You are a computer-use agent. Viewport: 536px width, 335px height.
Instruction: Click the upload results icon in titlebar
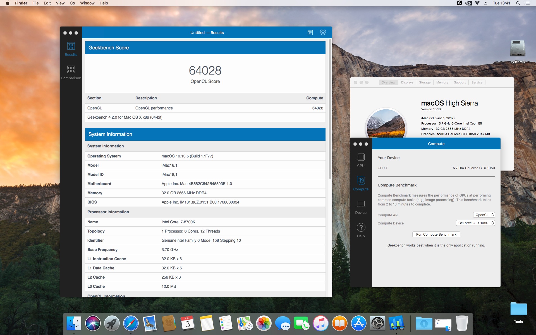click(310, 33)
